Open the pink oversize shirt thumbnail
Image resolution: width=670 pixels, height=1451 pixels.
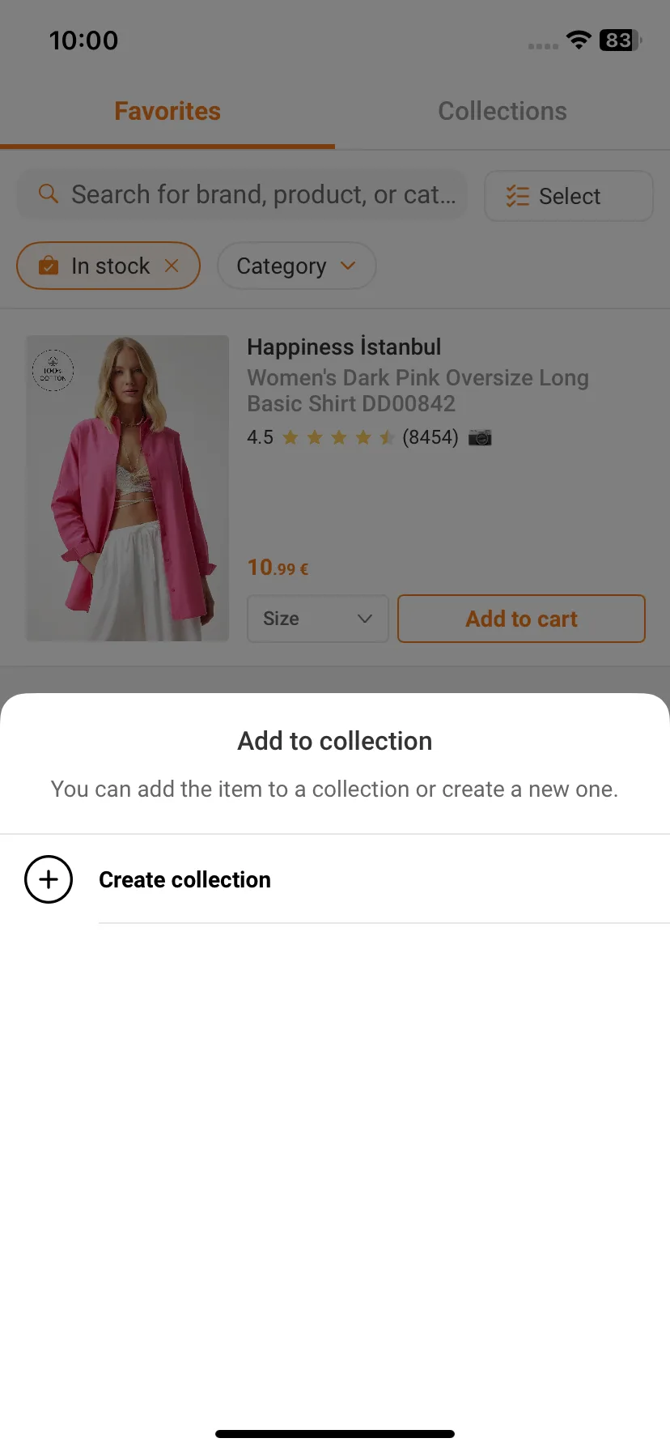tap(128, 488)
